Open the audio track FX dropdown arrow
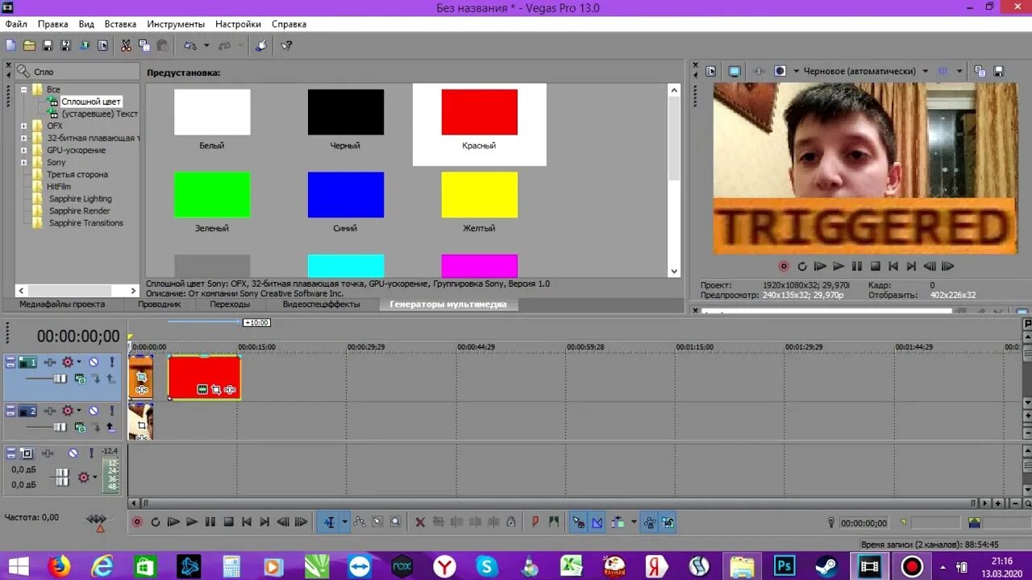 click(95, 478)
